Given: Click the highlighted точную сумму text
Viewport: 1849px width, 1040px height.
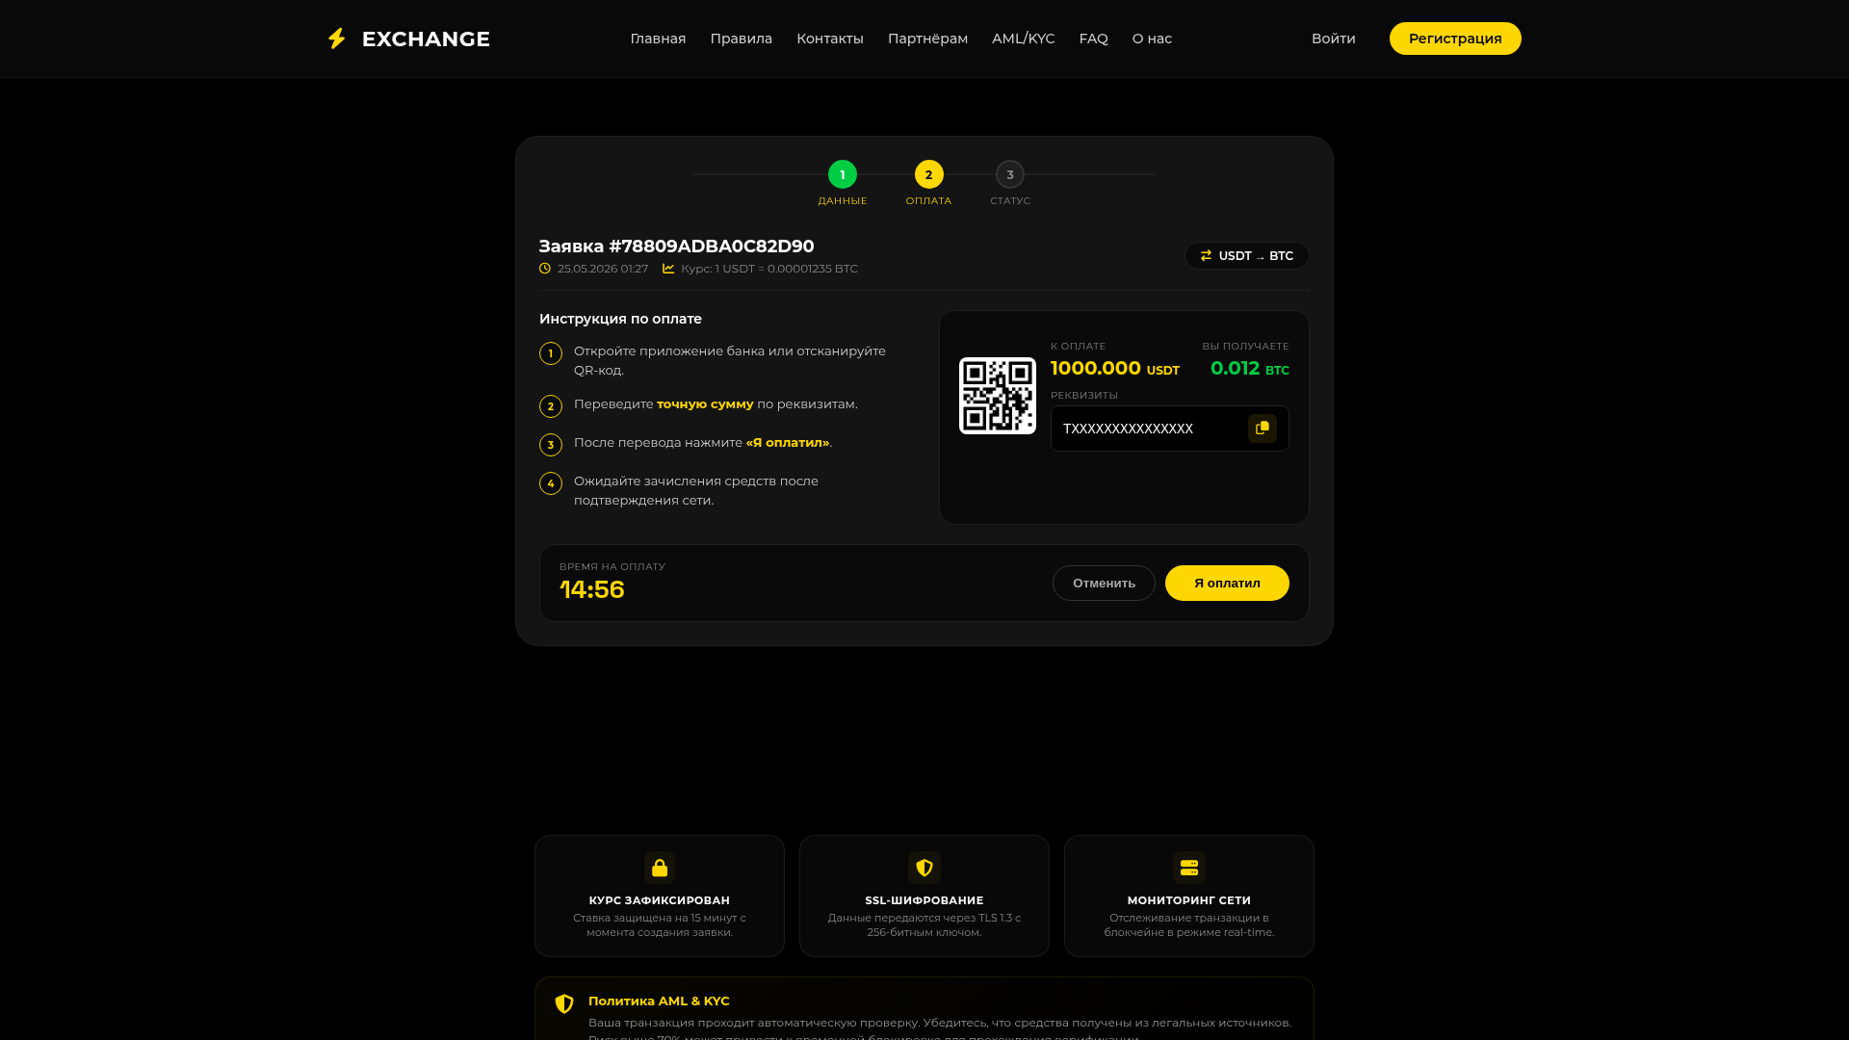Looking at the screenshot, I should click(x=705, y=403).
